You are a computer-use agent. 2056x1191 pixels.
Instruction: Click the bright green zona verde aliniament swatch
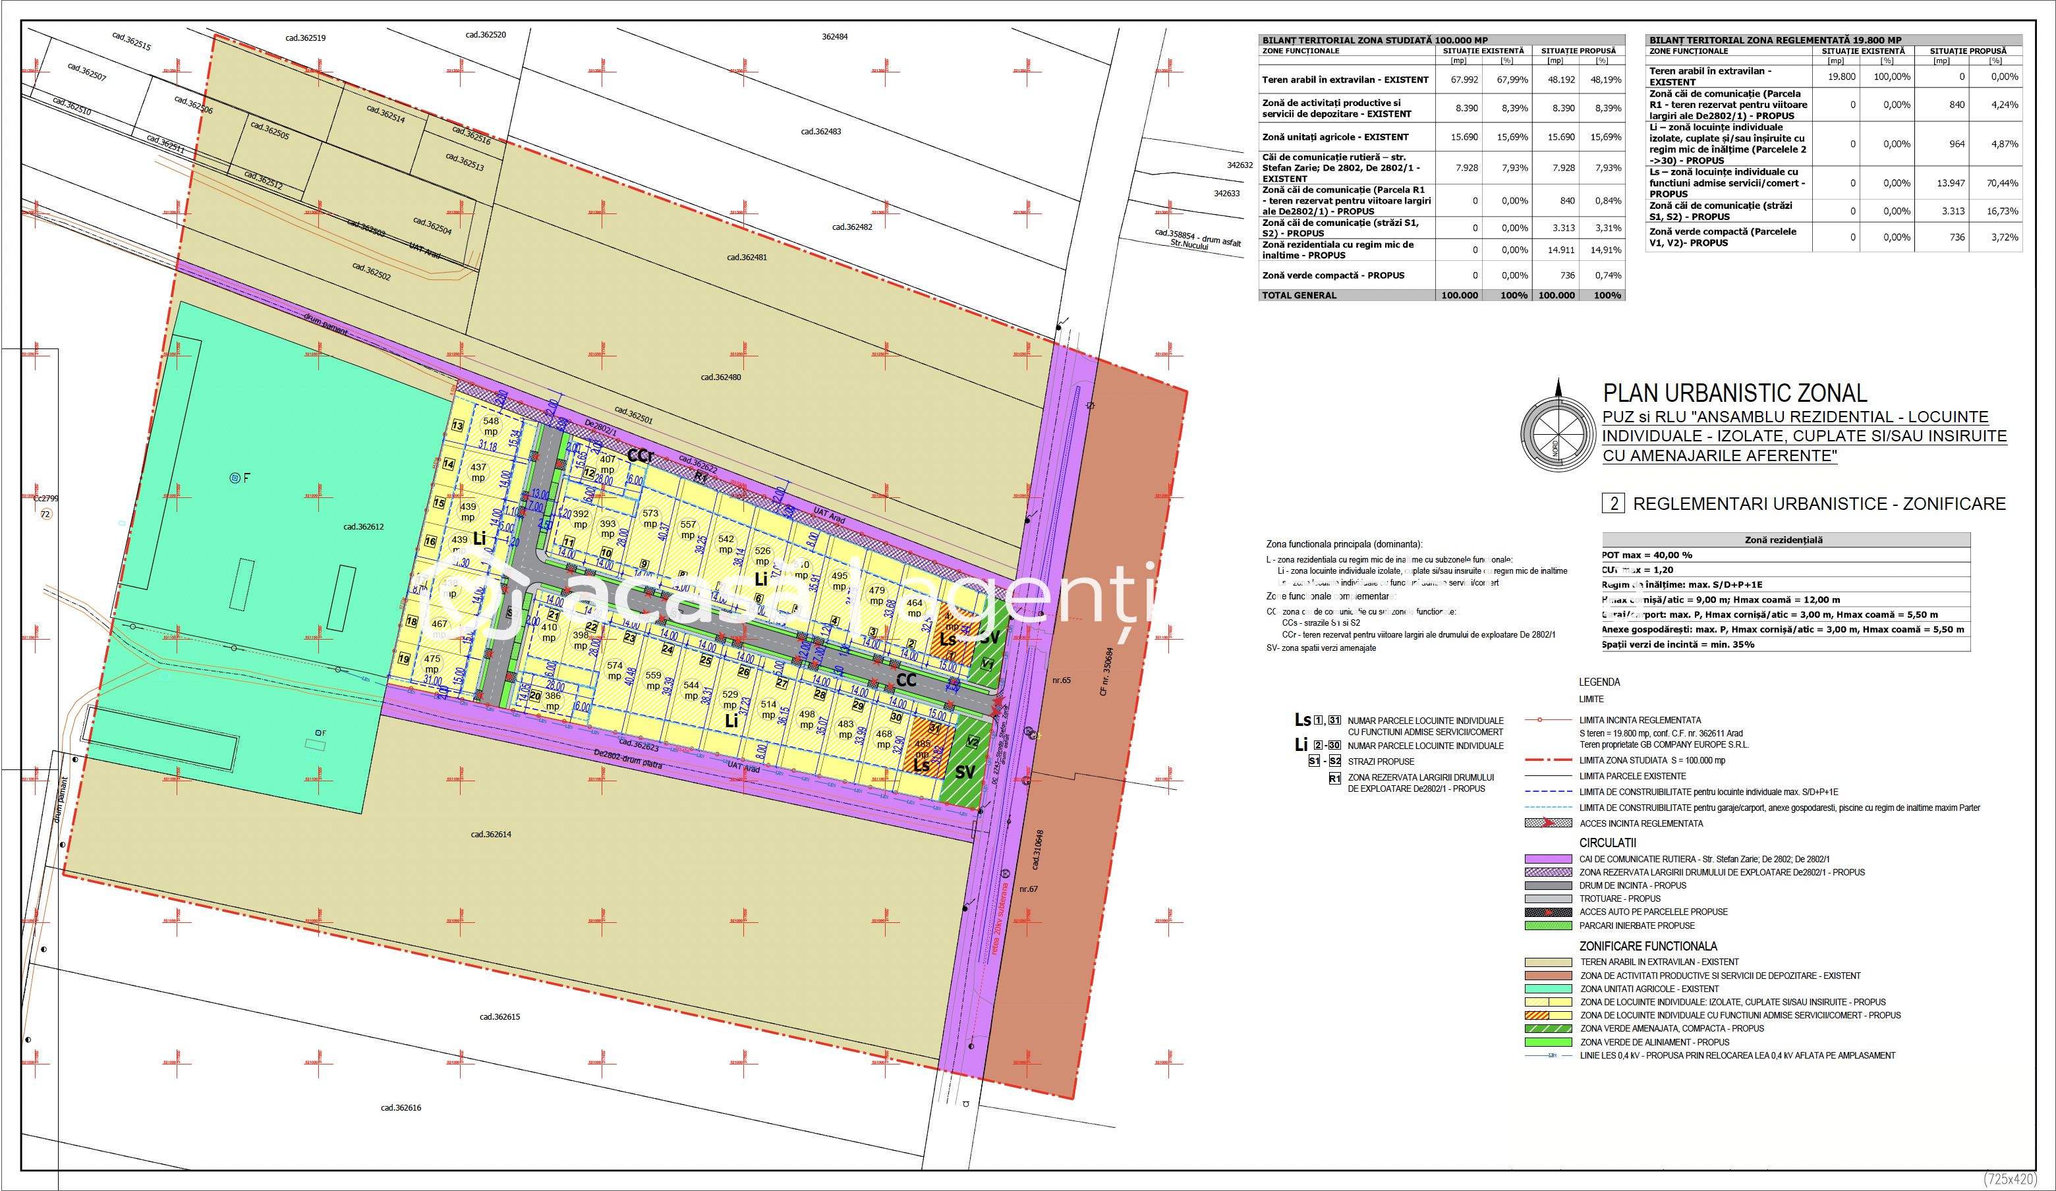[1548, 1043]
